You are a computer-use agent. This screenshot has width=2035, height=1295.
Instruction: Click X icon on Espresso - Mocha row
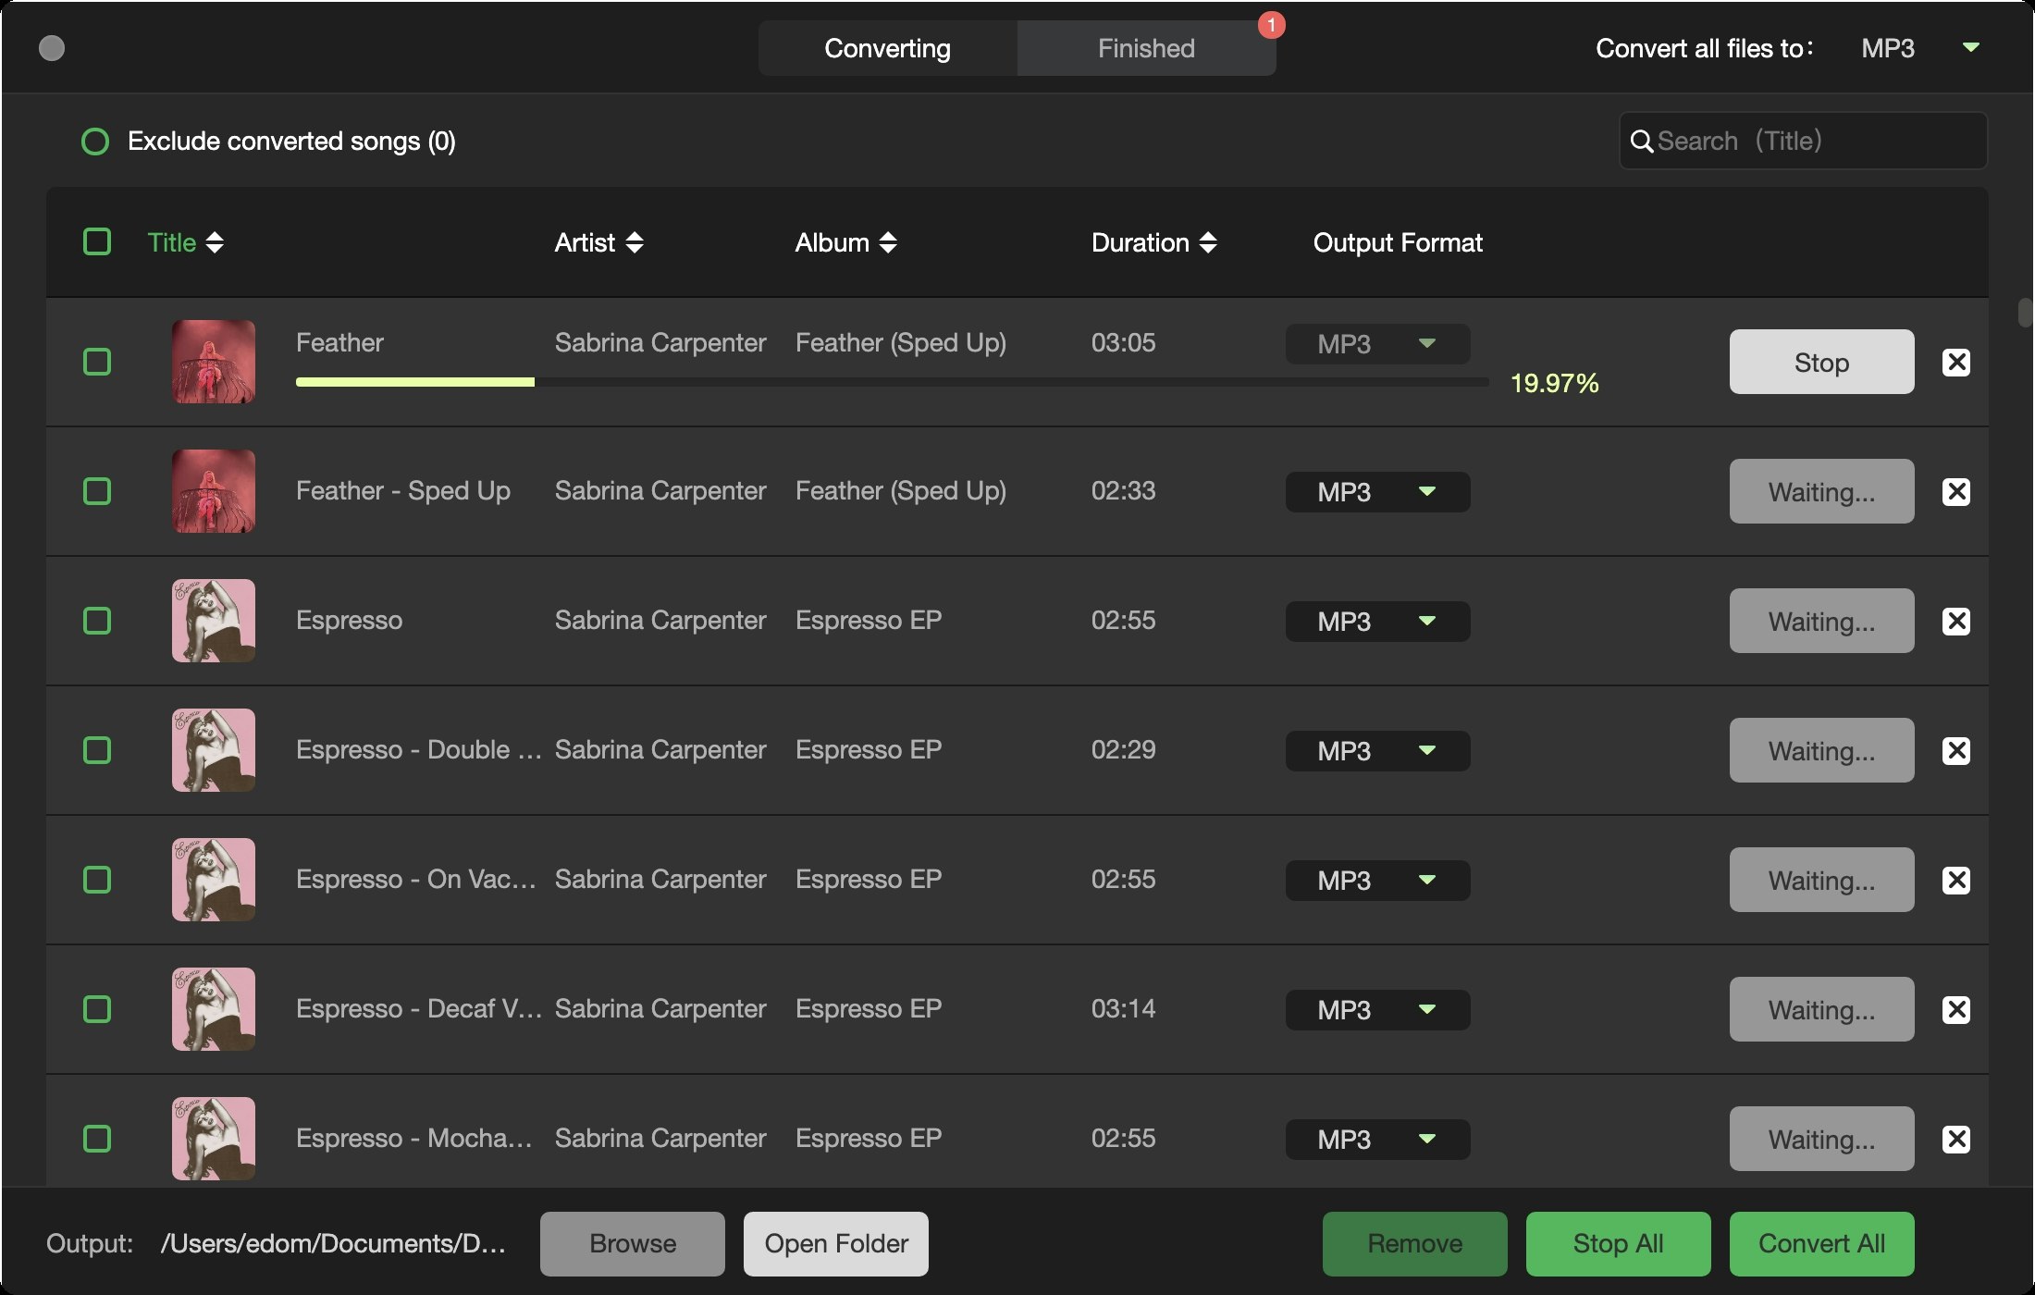[x=1956, y=1139]
